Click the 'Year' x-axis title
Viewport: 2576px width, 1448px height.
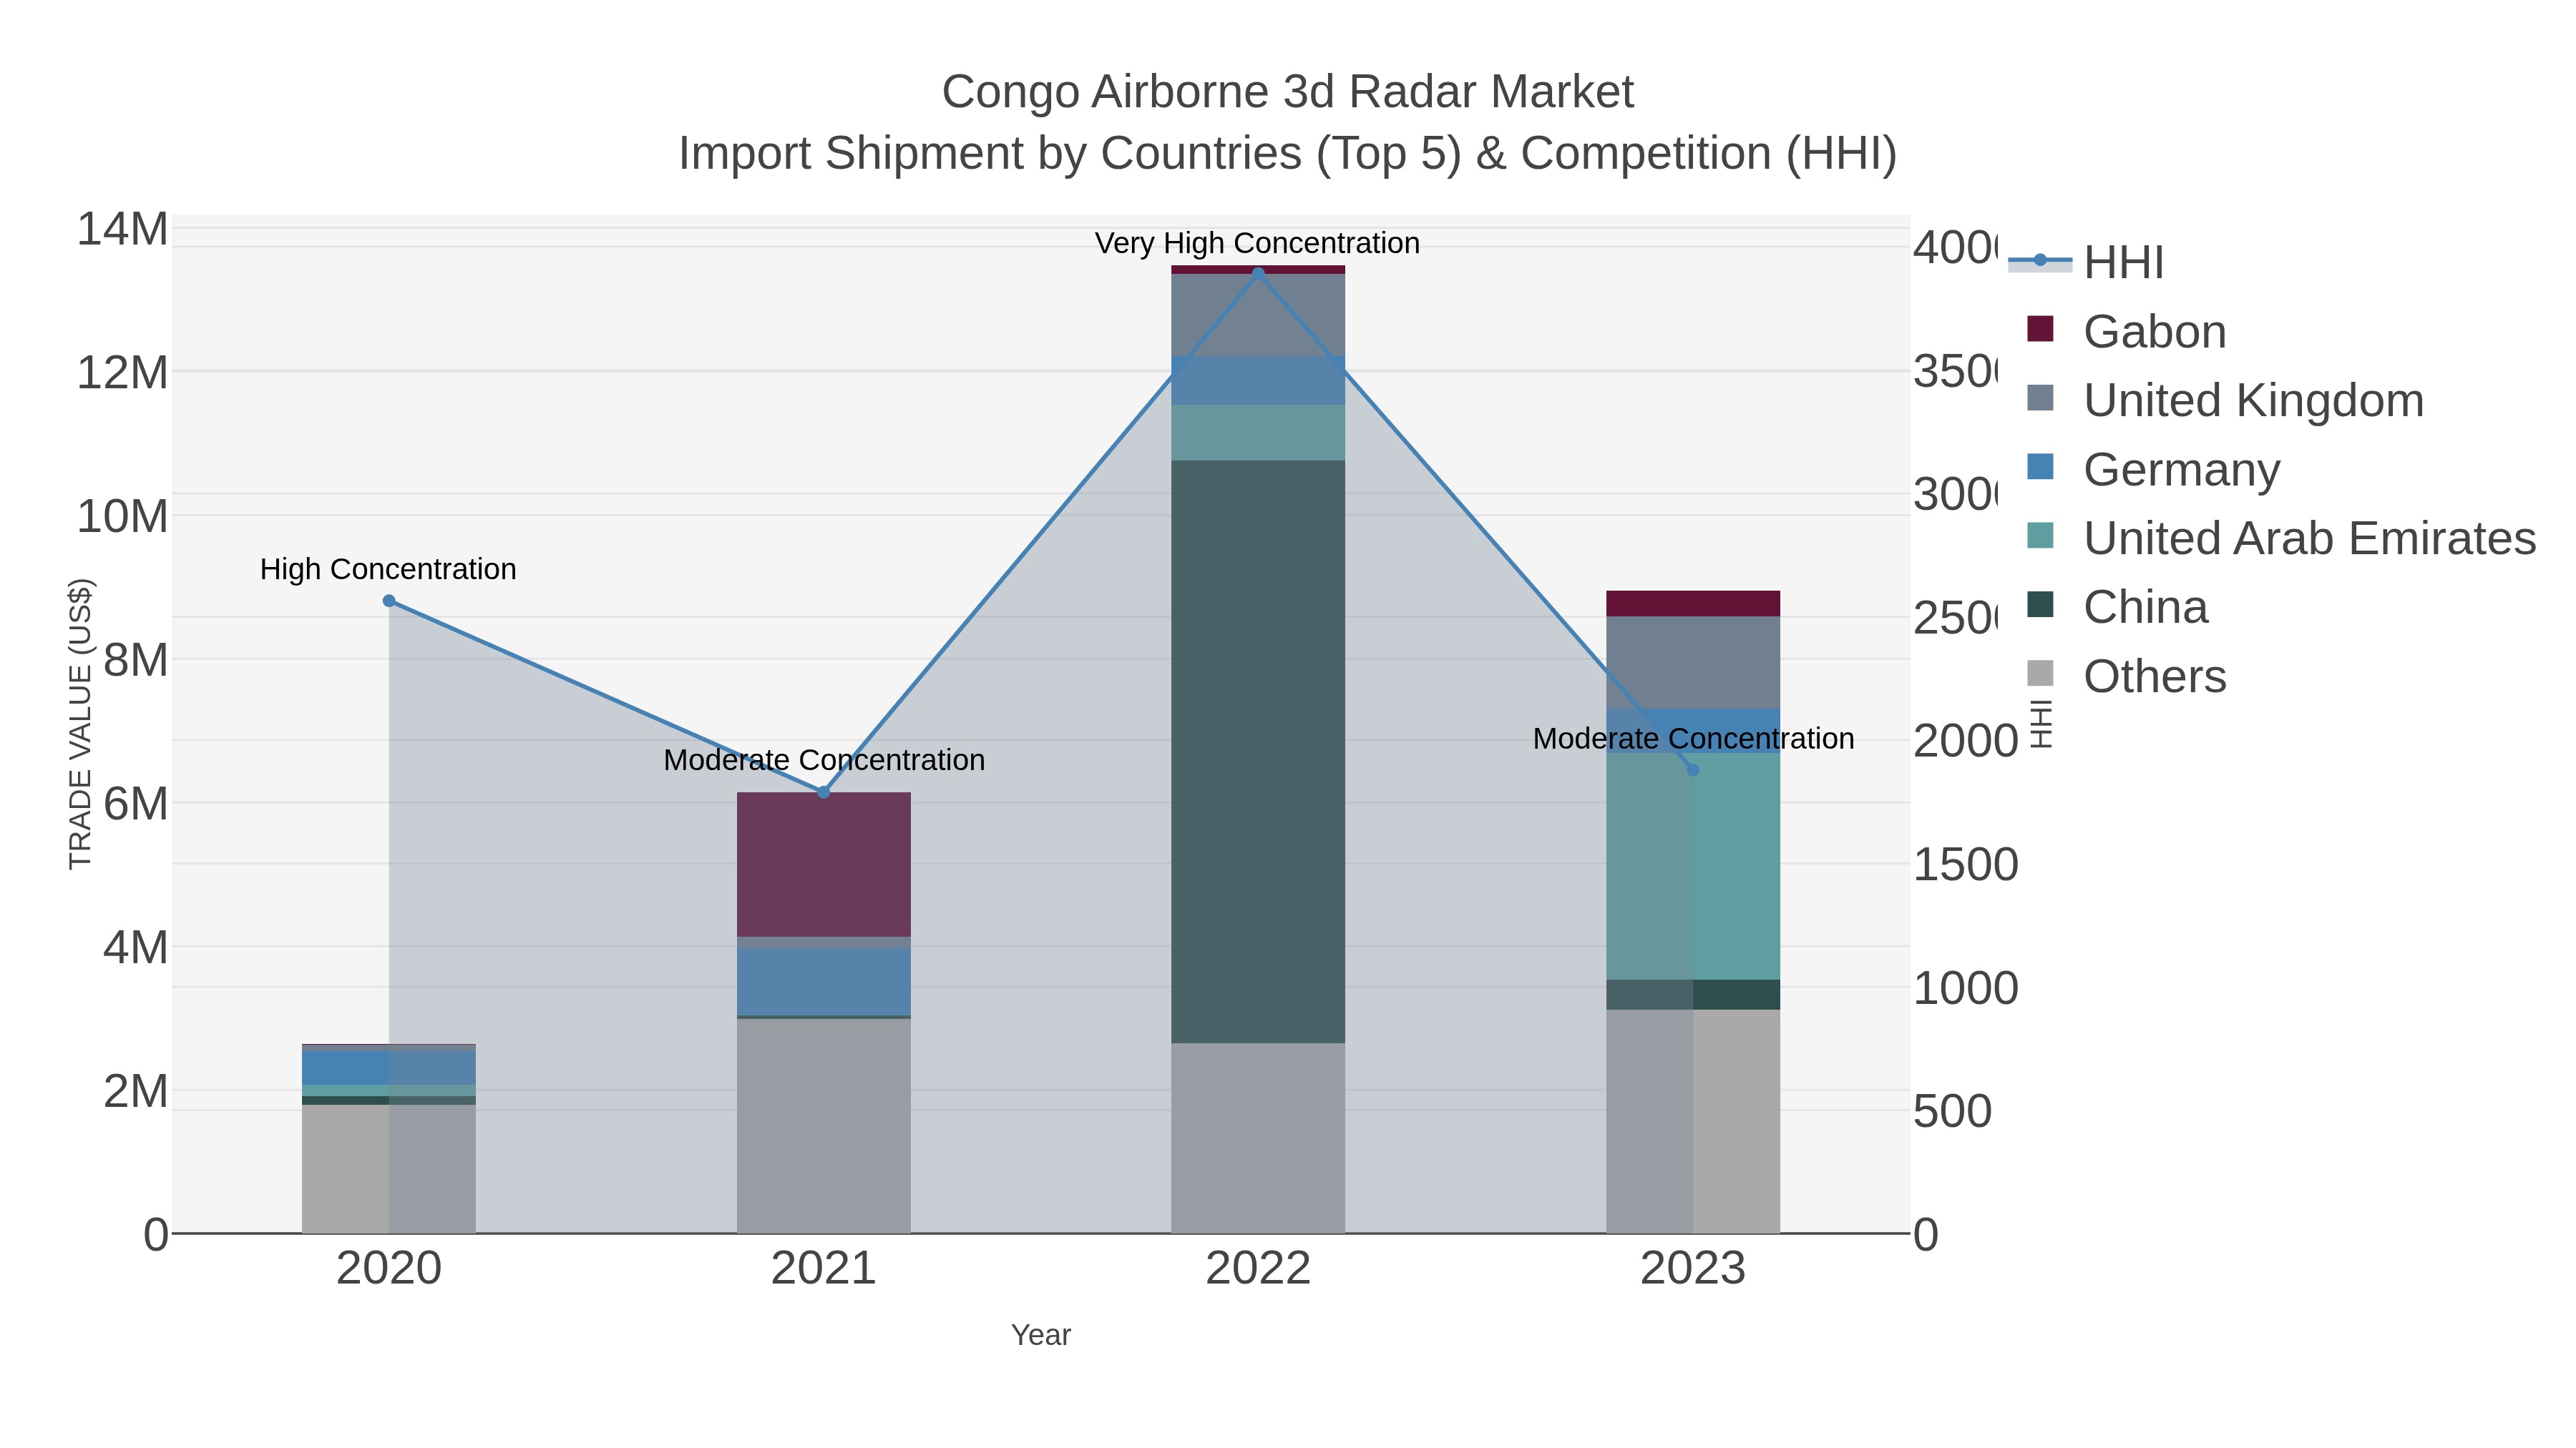tap(1041, 1335)
